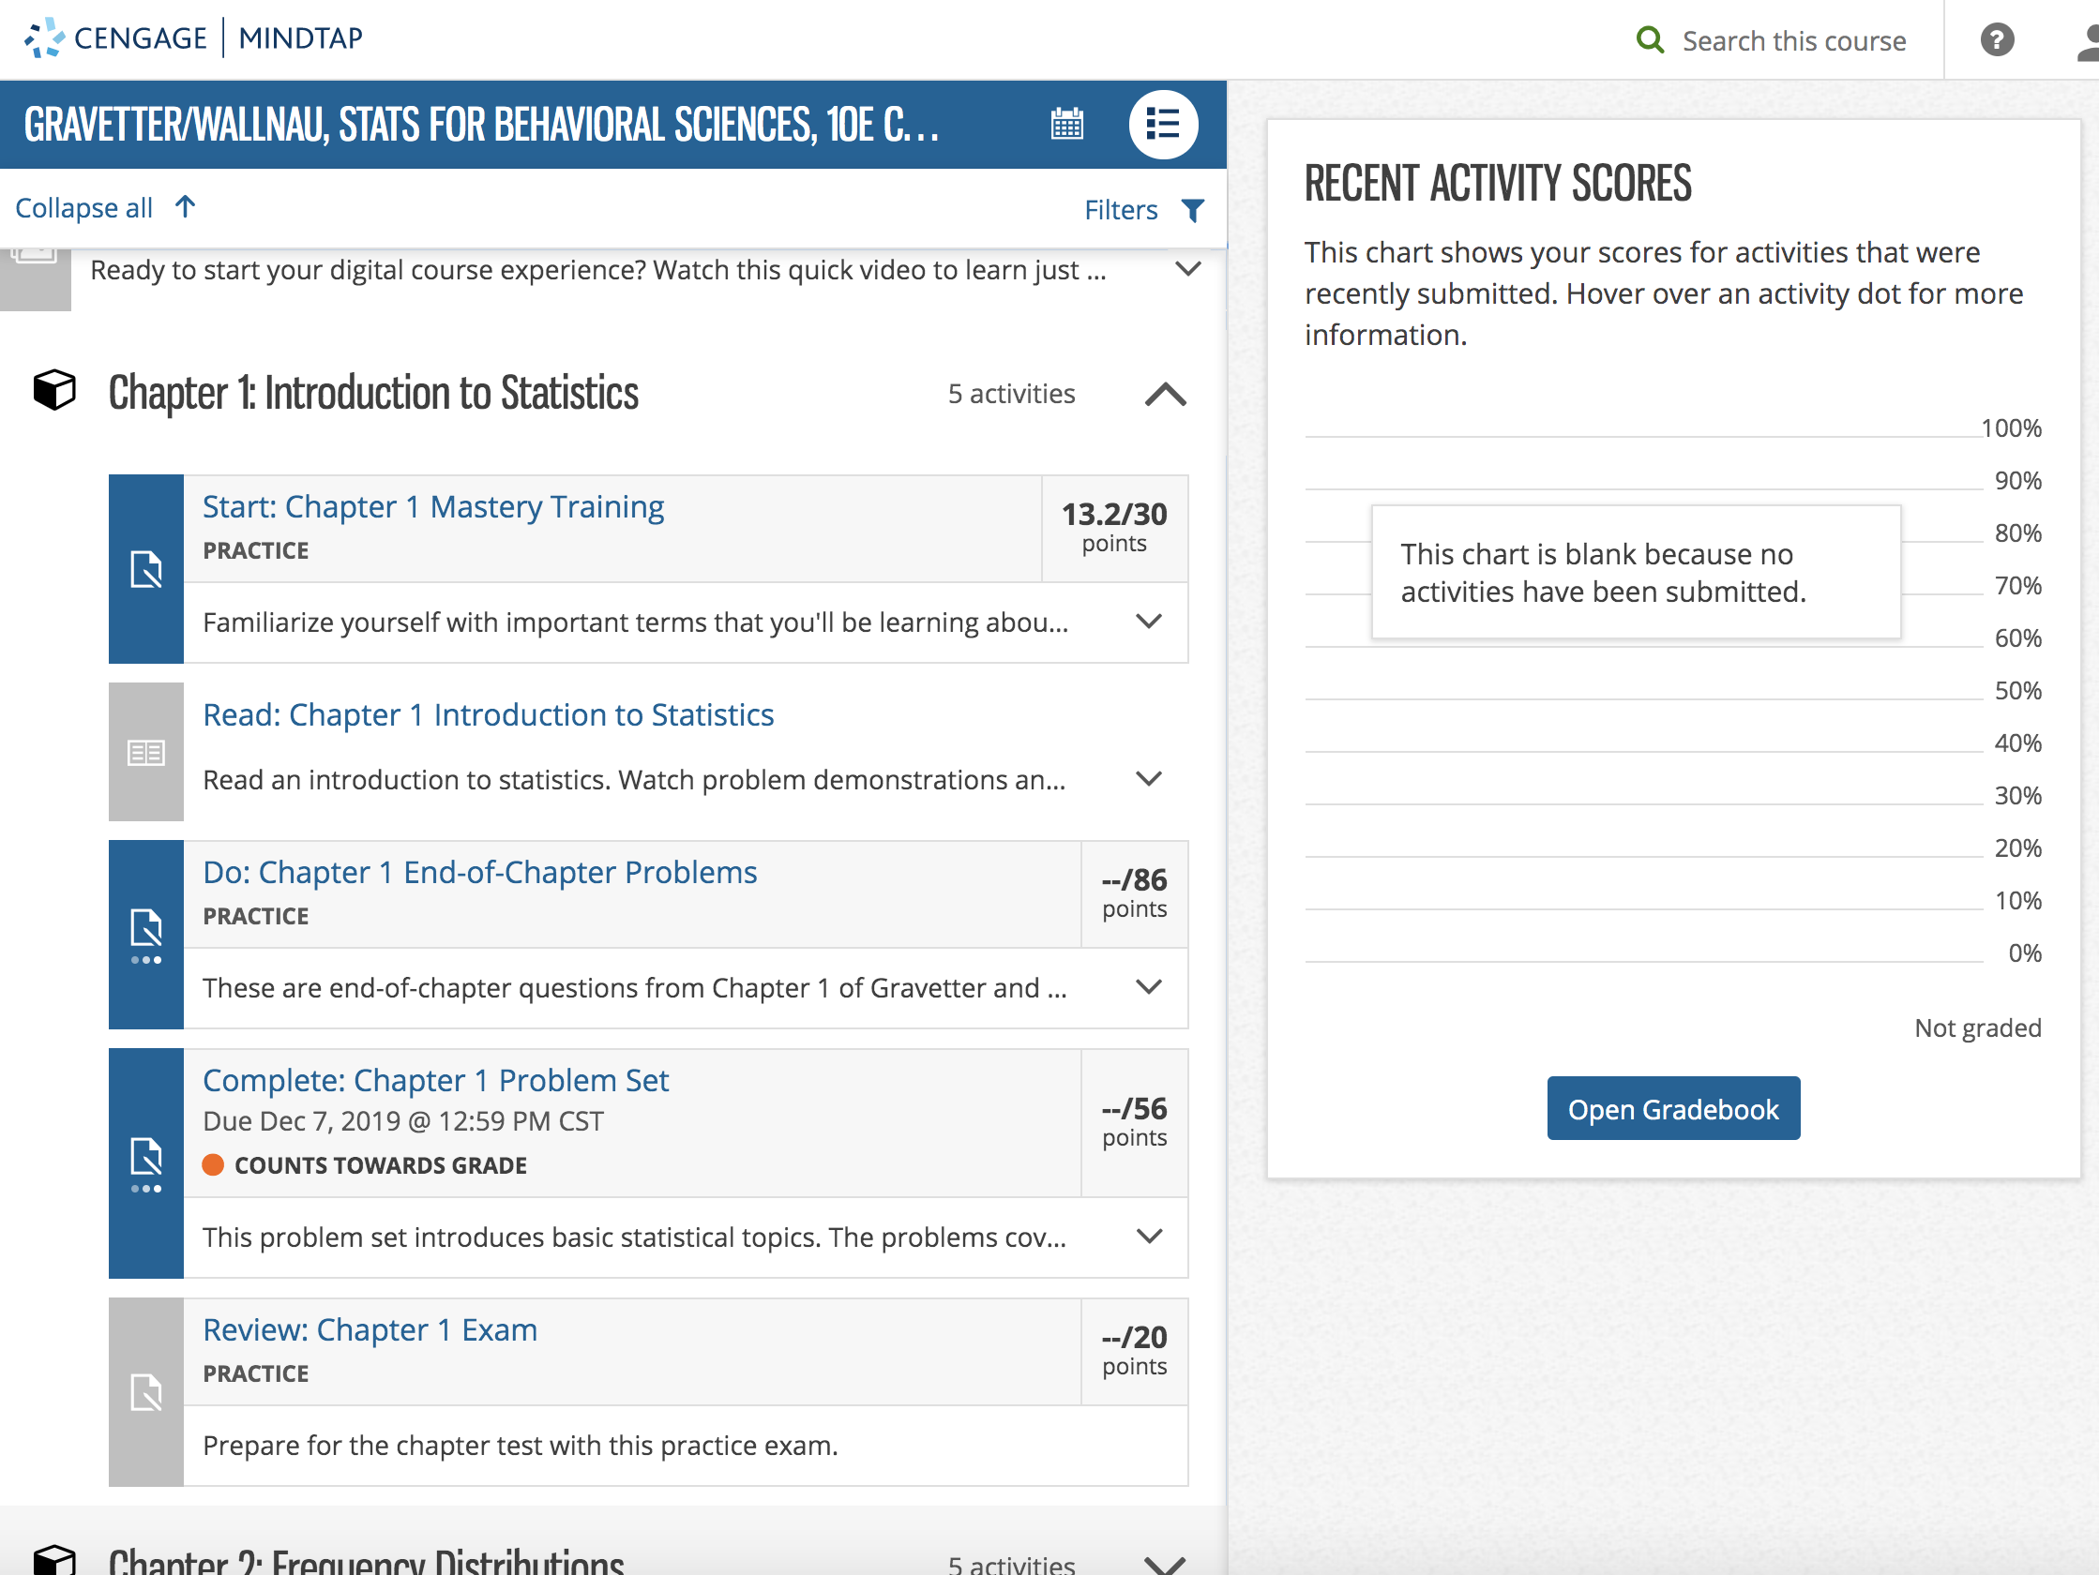2099x1575 pixels.
Task: Click the PRACTICE label under End-of-Chapter Problems
Action: tap(255, 917)
